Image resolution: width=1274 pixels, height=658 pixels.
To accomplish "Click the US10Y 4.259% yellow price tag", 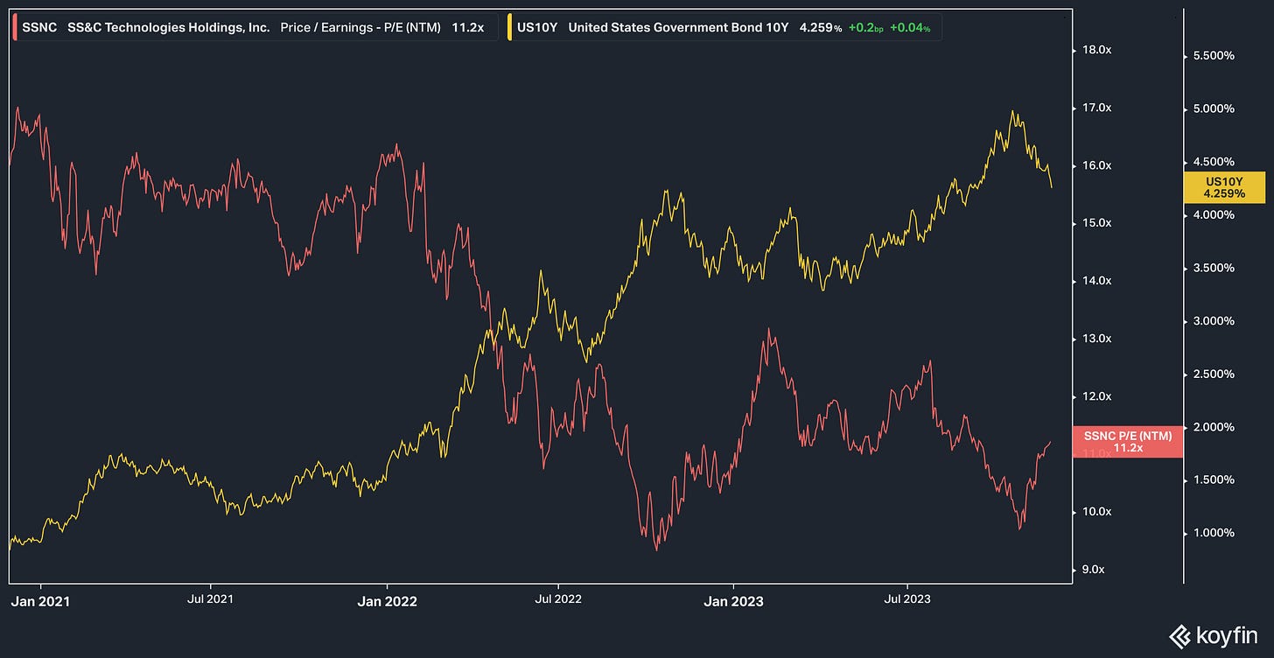I will pos(1224,187).
